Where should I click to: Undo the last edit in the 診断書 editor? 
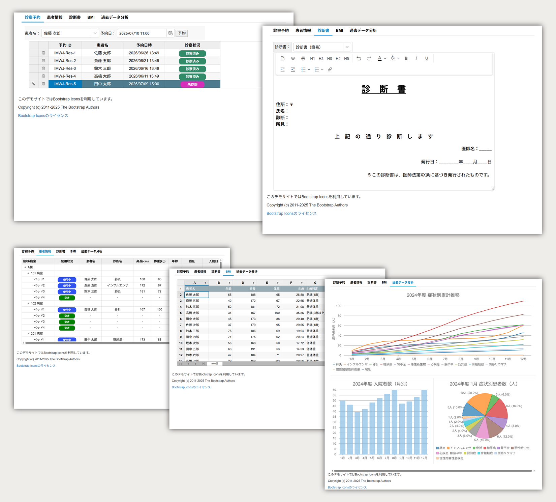tap(359, 58)
